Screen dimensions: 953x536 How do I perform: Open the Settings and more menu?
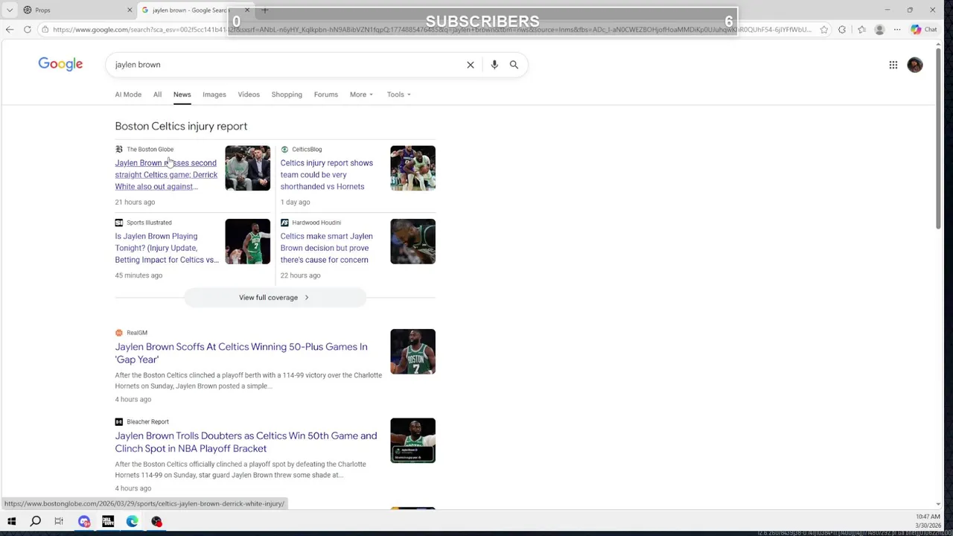898,30
